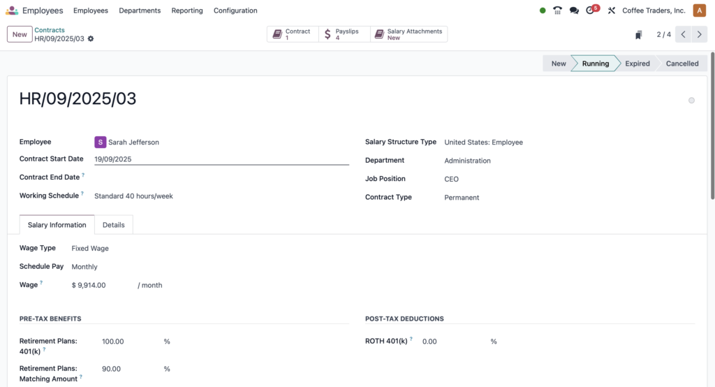Click the gear icon beside contract reference

point(91,38)
